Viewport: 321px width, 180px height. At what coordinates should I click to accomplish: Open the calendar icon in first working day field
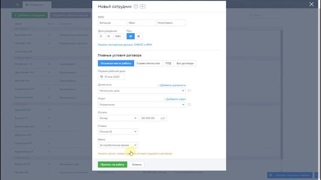101,77
